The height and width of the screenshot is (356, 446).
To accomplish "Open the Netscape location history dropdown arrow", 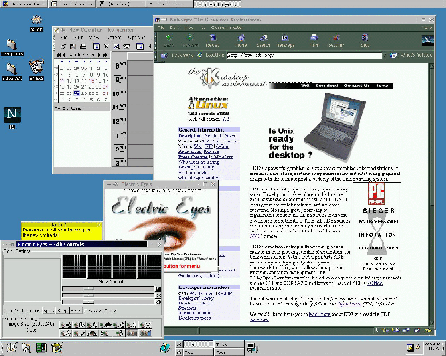I will pyautogui.click(x=385, y=55).
